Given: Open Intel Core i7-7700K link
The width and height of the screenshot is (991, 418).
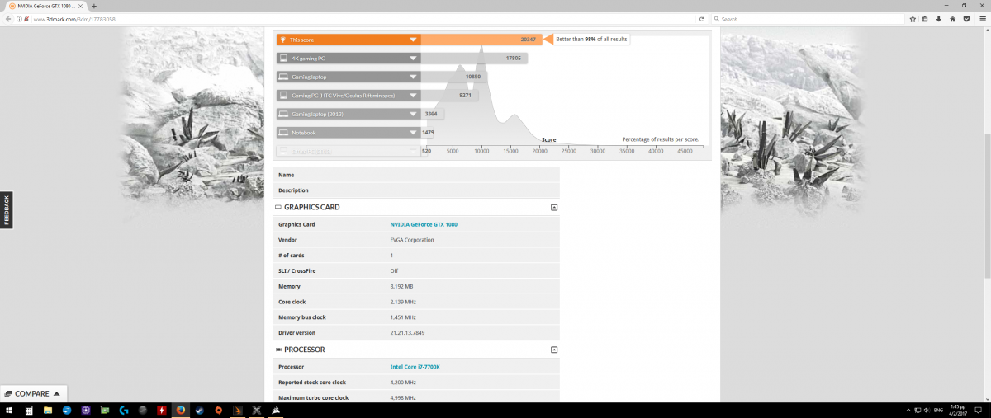Looking at the screenshot, I should 415,366.
